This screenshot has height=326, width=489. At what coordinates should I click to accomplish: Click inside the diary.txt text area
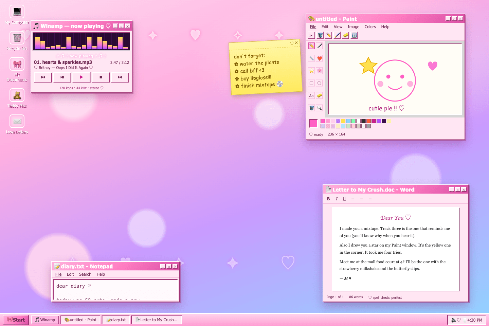(x=115, y=290)
